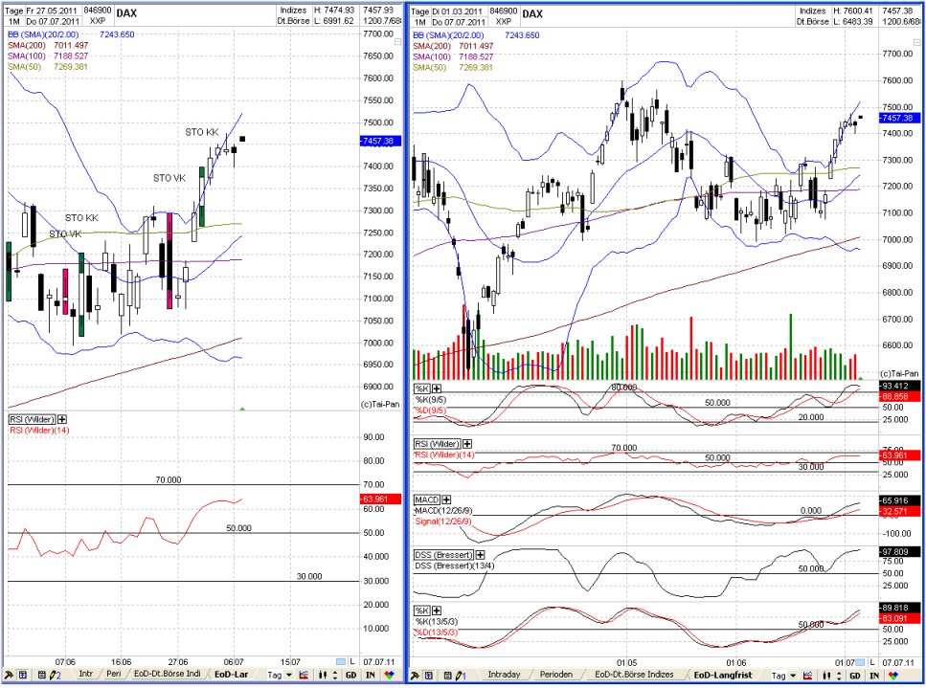Expand the RSI (Wilder) indicator settings
The width and height of the screenshot is (926, 688).
pyautogui.click(x=466, y=444)
